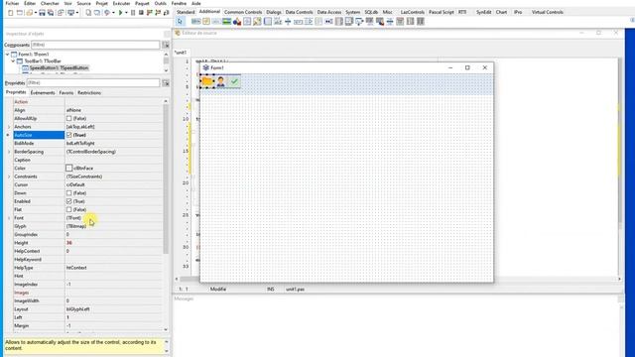Click the Stop debugger icon
Viewport: 635px width, 357px height.
(x=141, y=13)
